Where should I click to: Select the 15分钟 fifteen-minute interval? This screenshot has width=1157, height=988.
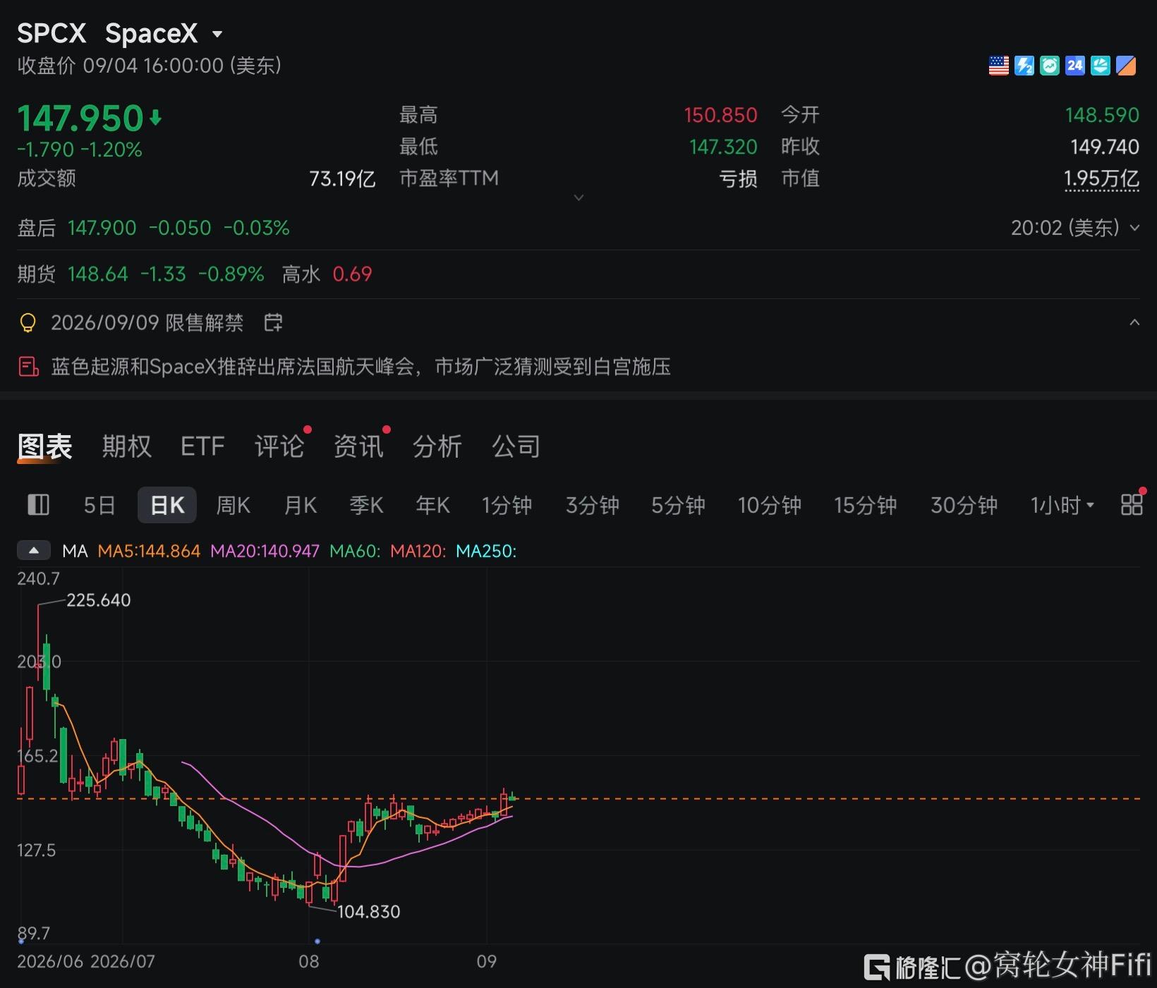pyautogui.click(x=866, y=505)
